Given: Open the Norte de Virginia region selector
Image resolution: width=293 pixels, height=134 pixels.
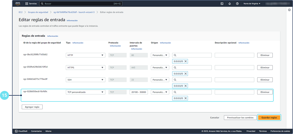Looking at the screenshot, I should (252, 4).
